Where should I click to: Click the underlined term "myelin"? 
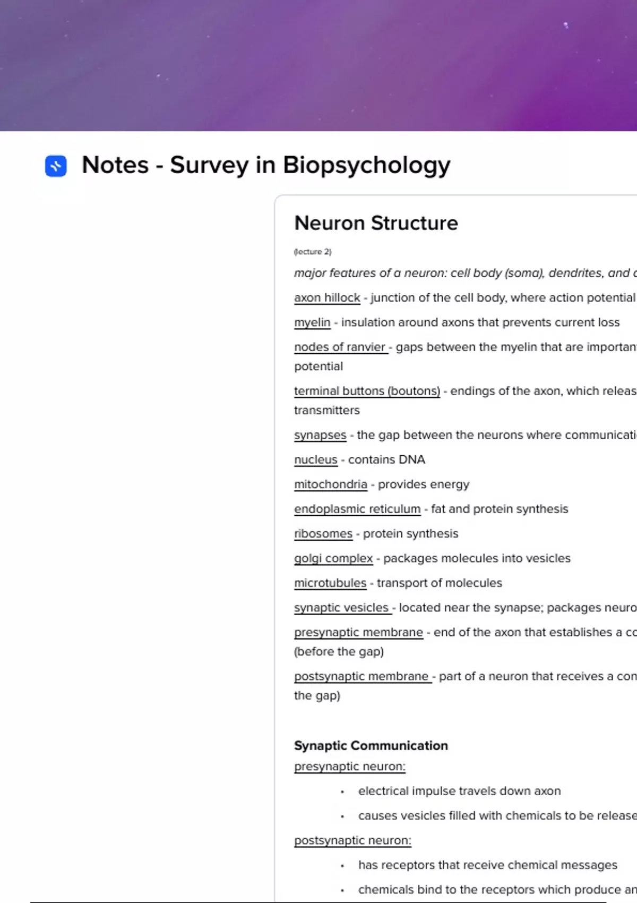click(312, 322)
